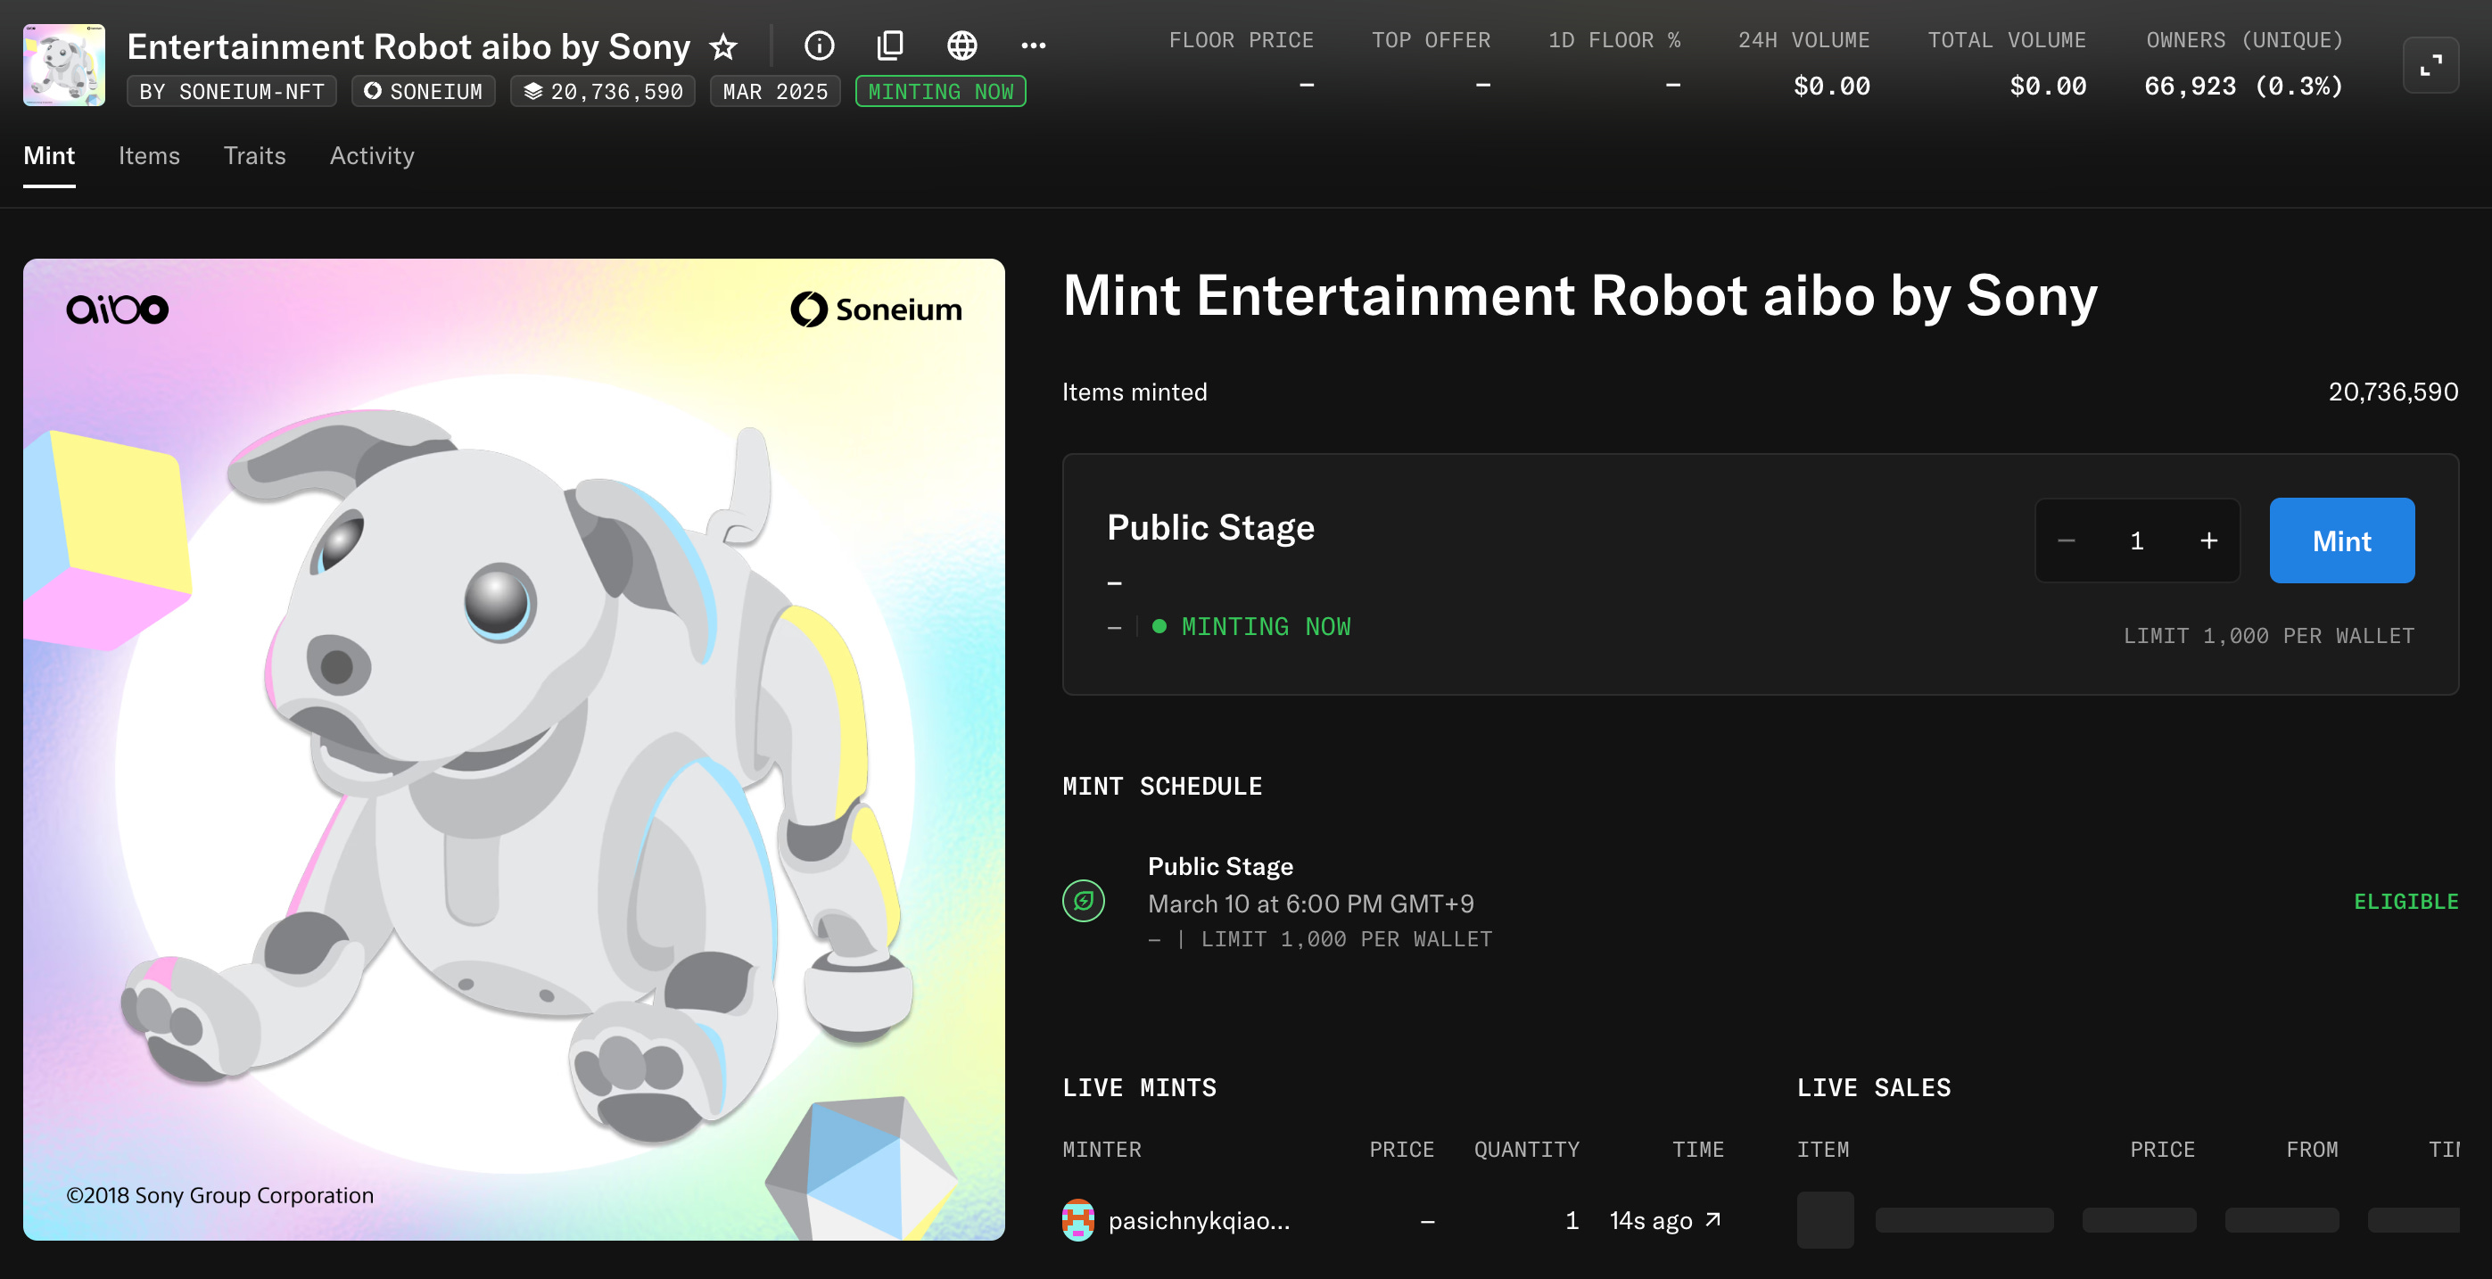This screenshot has width=2492, height=1279.
Task: Click the star favorite icon
Action: [722, 46]
